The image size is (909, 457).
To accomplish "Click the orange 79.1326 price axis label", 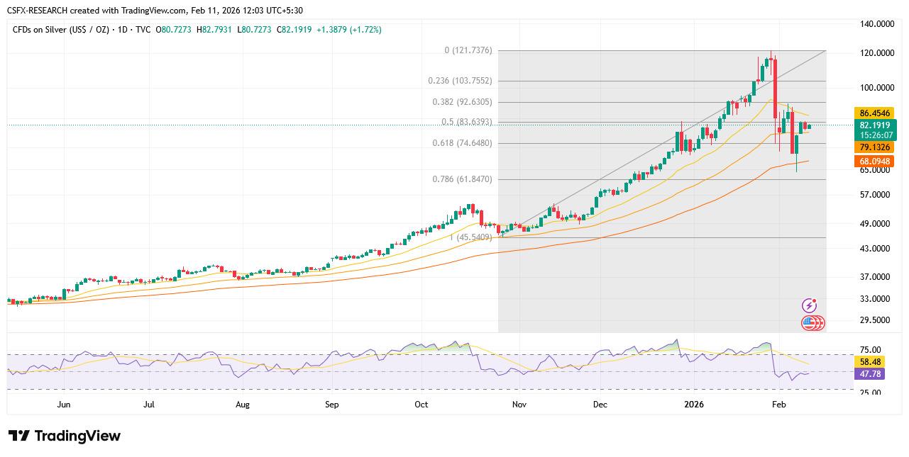I will click(x=875, y=147).
